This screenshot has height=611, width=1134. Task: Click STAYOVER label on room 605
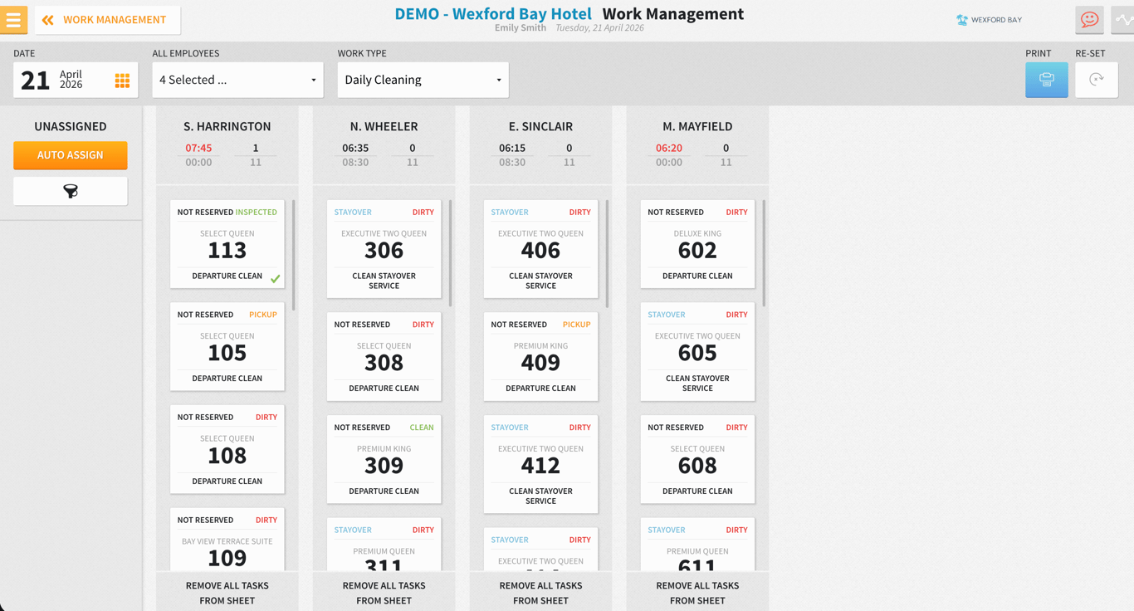[667, 315]
